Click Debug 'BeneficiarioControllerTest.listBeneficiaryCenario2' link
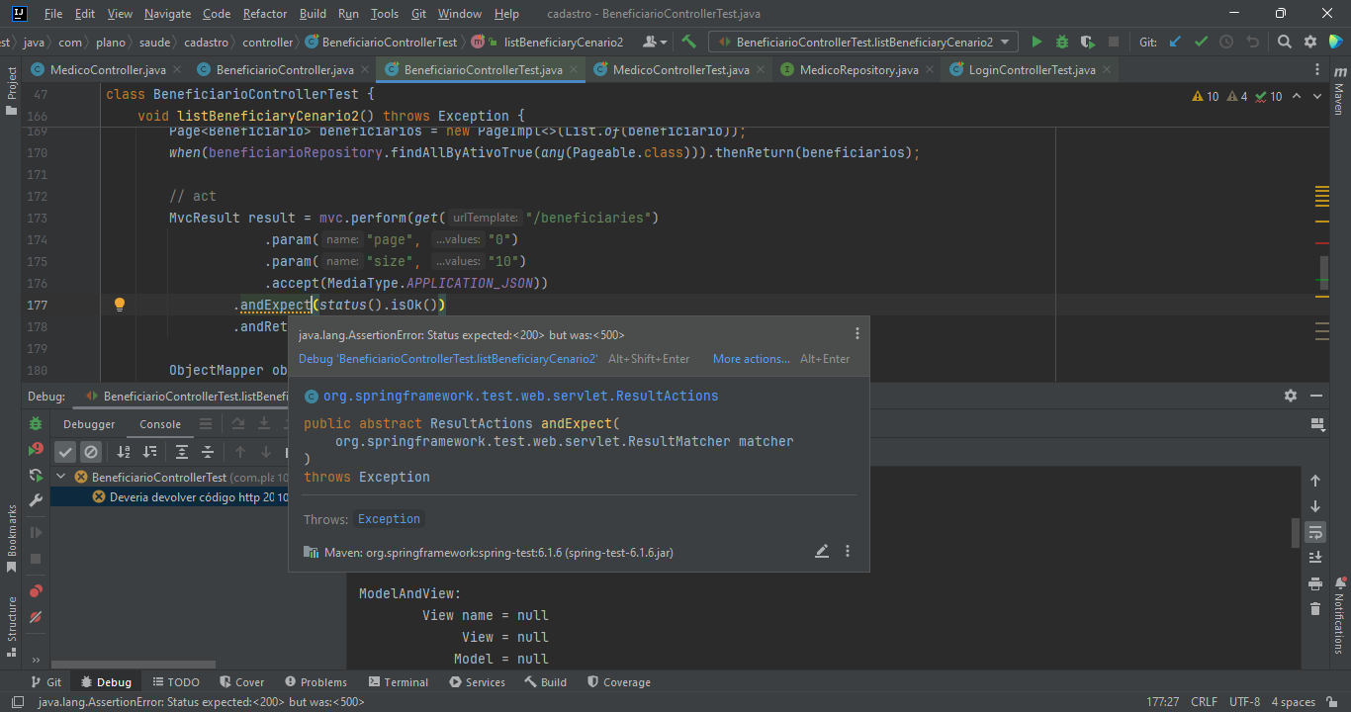Viewport: 1351px width, 712px height. pyautogui.click(x=448, y=359)
